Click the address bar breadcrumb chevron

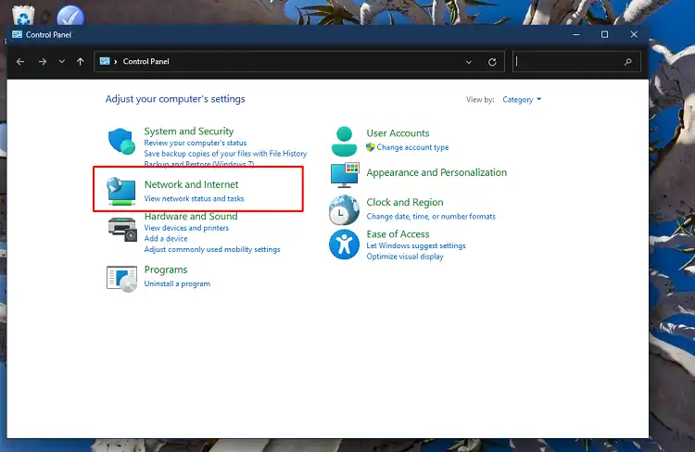pos(116,62)
